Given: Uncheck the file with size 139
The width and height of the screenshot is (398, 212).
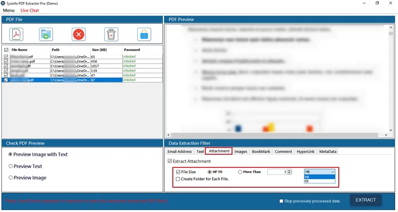Looking at the screenshot, I should [x=6, y=70].
